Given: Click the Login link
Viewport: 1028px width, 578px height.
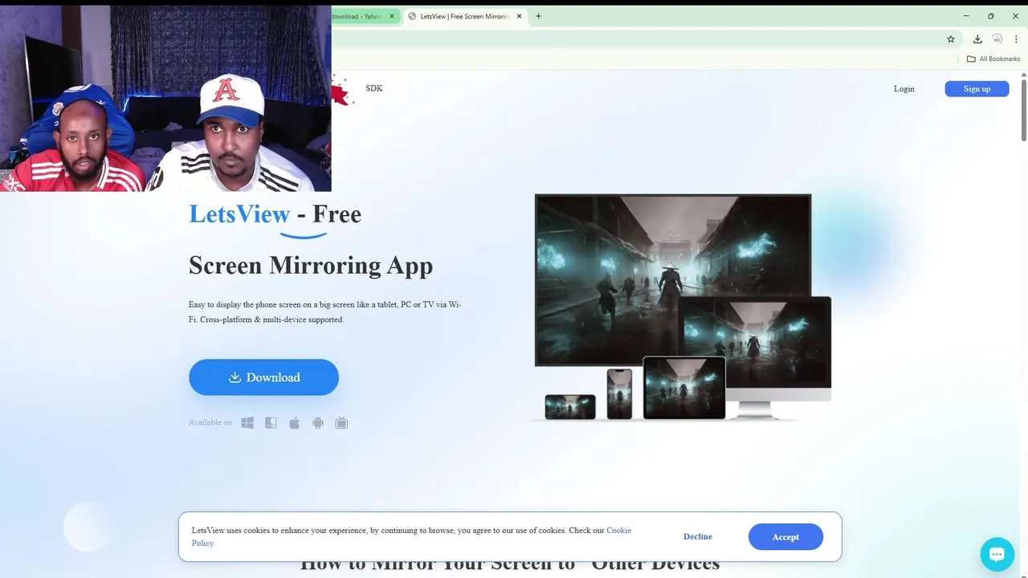Looking at the screenshot, I should coord(904,88).
